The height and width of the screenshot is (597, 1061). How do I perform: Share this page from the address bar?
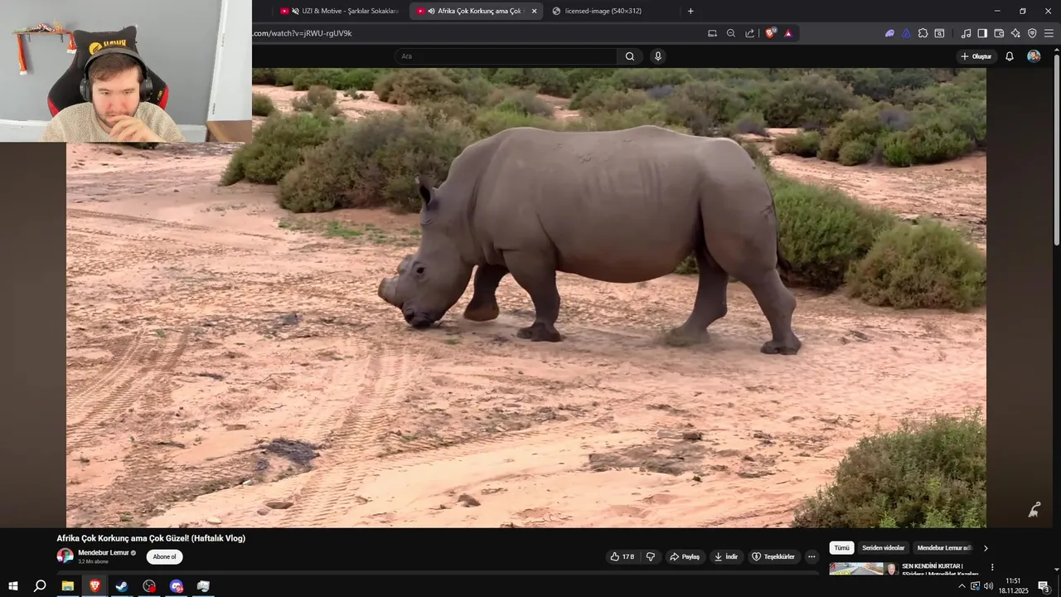click(x=750, y=33)
